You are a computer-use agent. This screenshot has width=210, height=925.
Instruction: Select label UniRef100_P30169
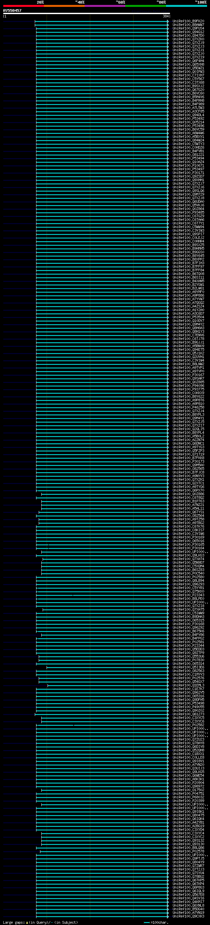[188, 537]
